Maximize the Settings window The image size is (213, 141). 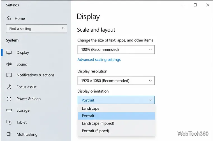[x=195, y=5]
